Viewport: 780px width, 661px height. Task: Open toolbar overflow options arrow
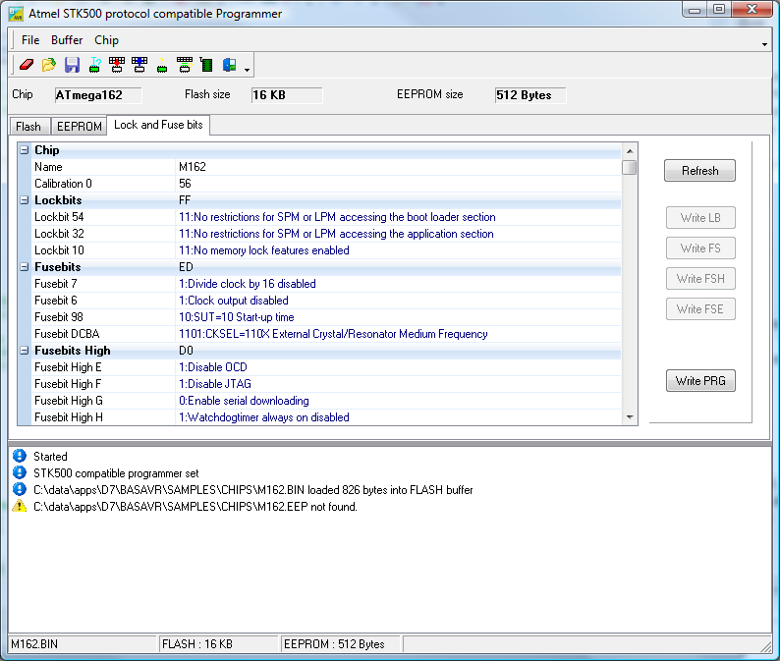(248, 70)
